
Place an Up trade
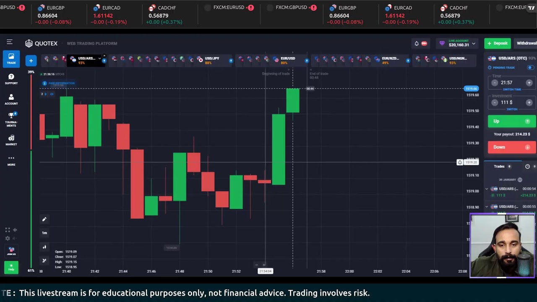[x=511, y=121]
